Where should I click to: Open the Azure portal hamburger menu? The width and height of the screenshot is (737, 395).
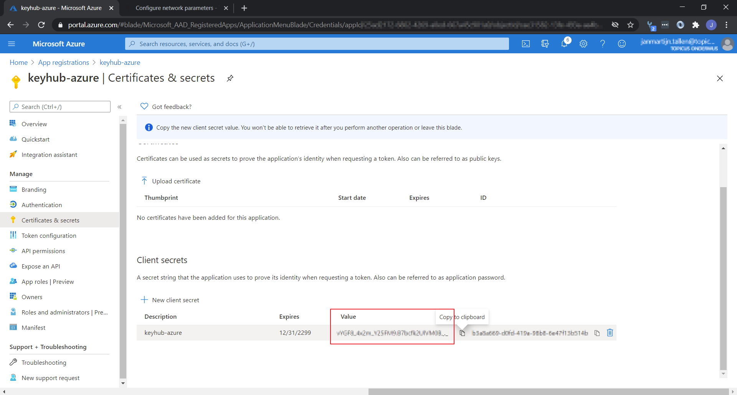click(12, 44)
